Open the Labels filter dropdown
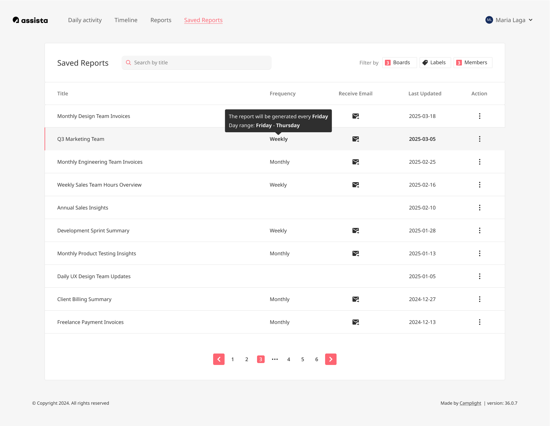This screenshot has height=426, width=550. tap(435, 63)
